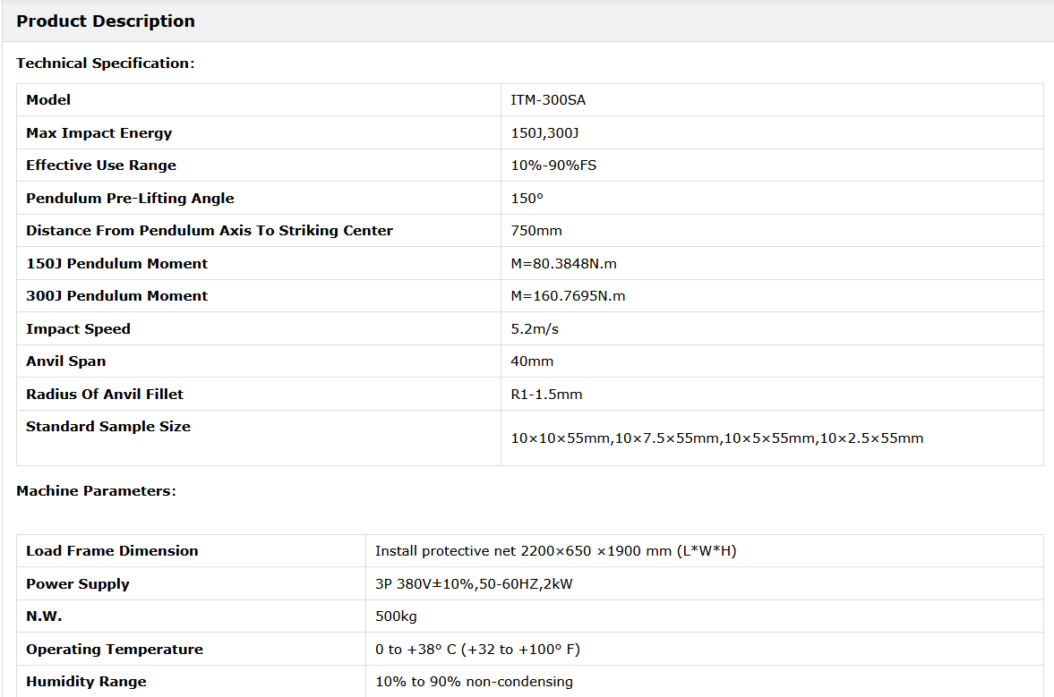Click the 3P 380V power supply value

click(x=474, y=584)
